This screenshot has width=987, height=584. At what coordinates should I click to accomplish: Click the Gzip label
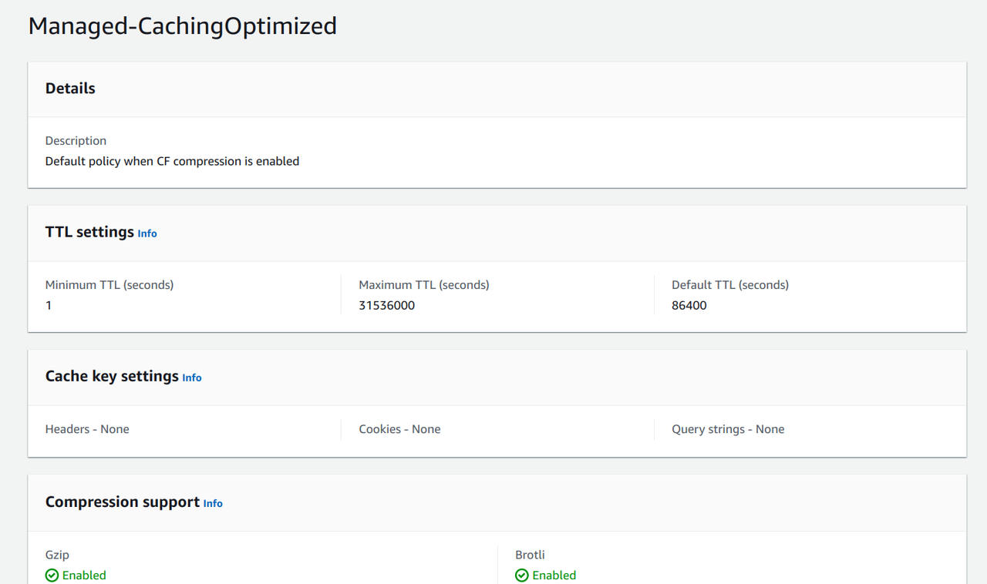[x=58, y=555]
